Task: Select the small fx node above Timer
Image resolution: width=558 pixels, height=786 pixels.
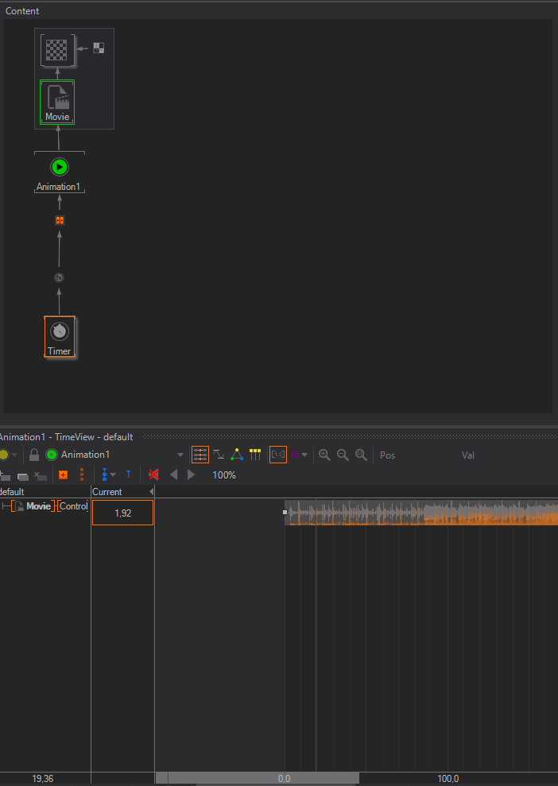Action: [x=59, y=277]
